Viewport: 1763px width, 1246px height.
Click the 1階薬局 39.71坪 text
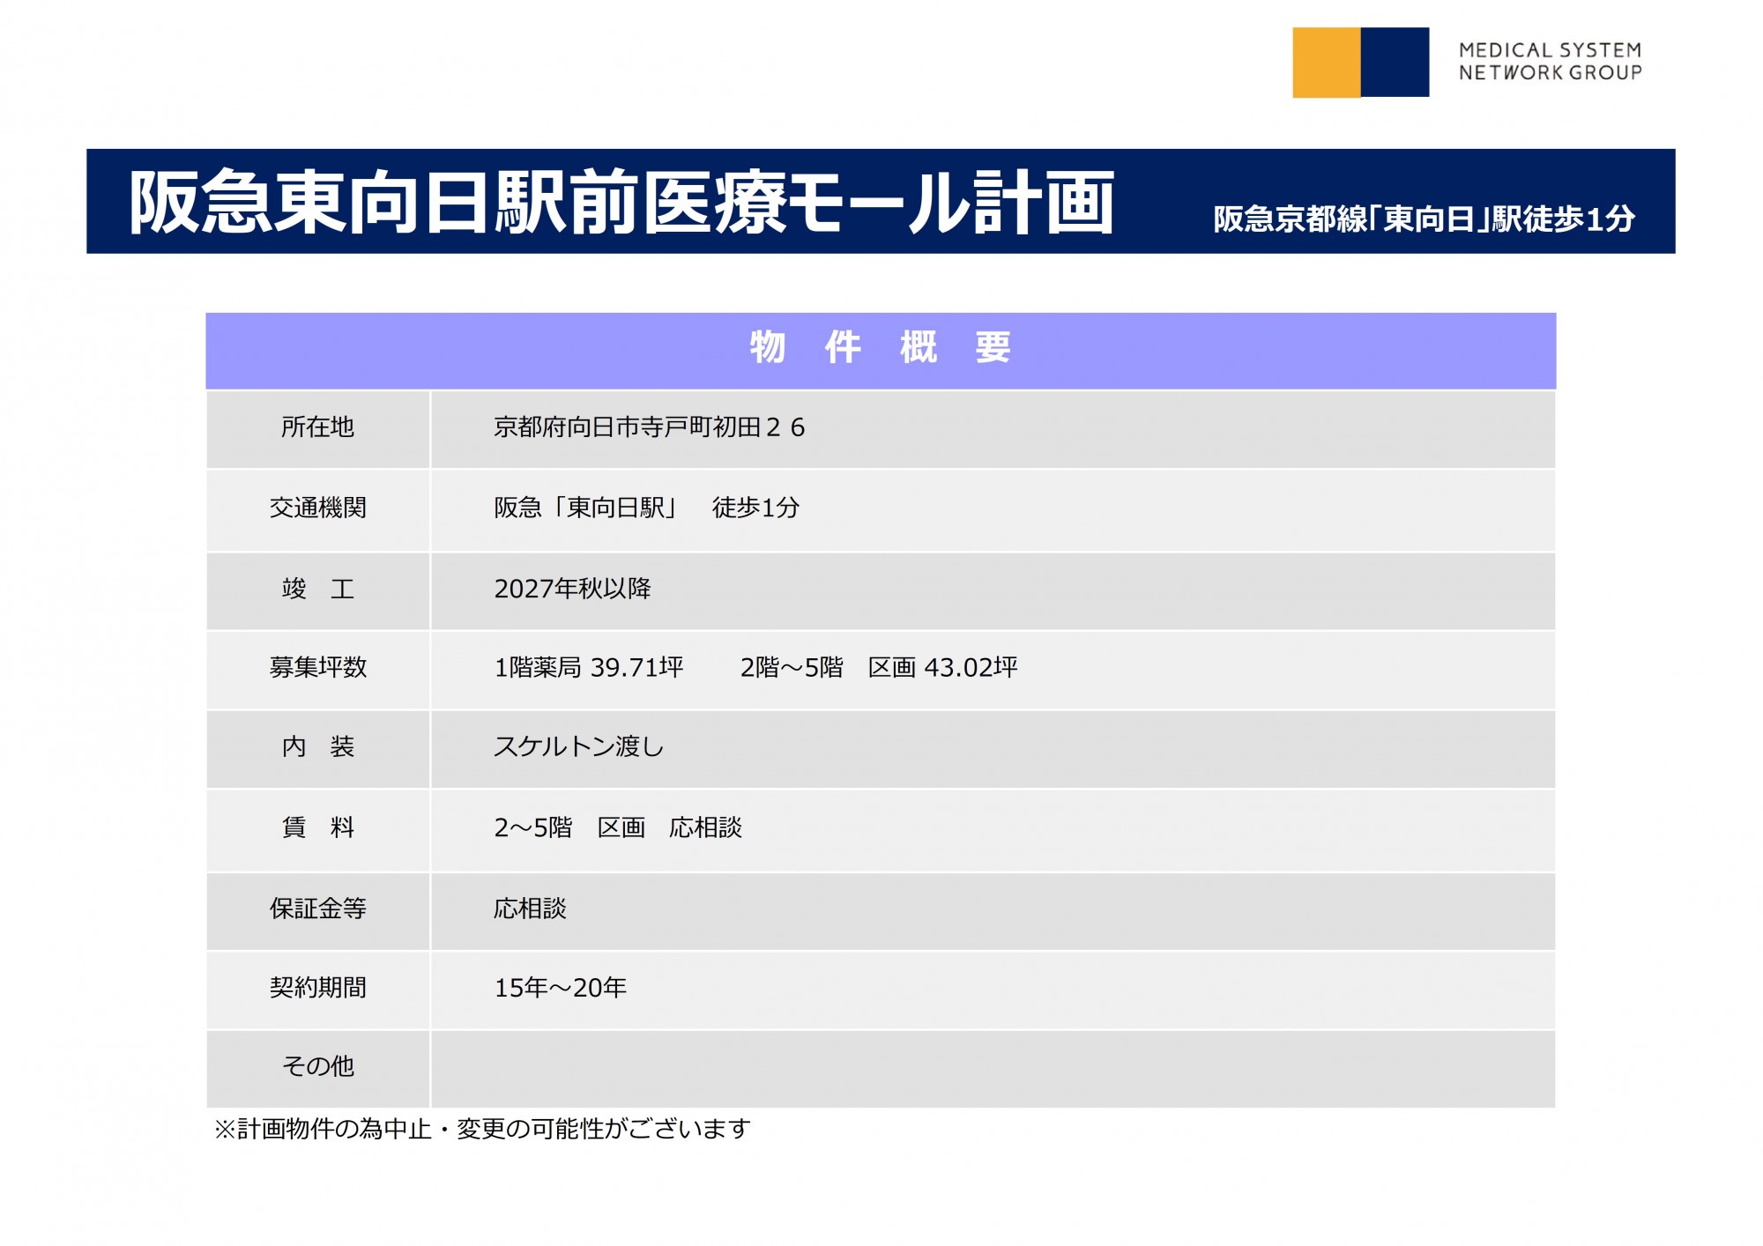point(588,667)
